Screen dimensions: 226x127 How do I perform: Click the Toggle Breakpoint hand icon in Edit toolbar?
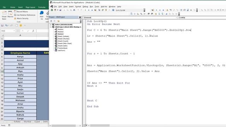point(156,14)
